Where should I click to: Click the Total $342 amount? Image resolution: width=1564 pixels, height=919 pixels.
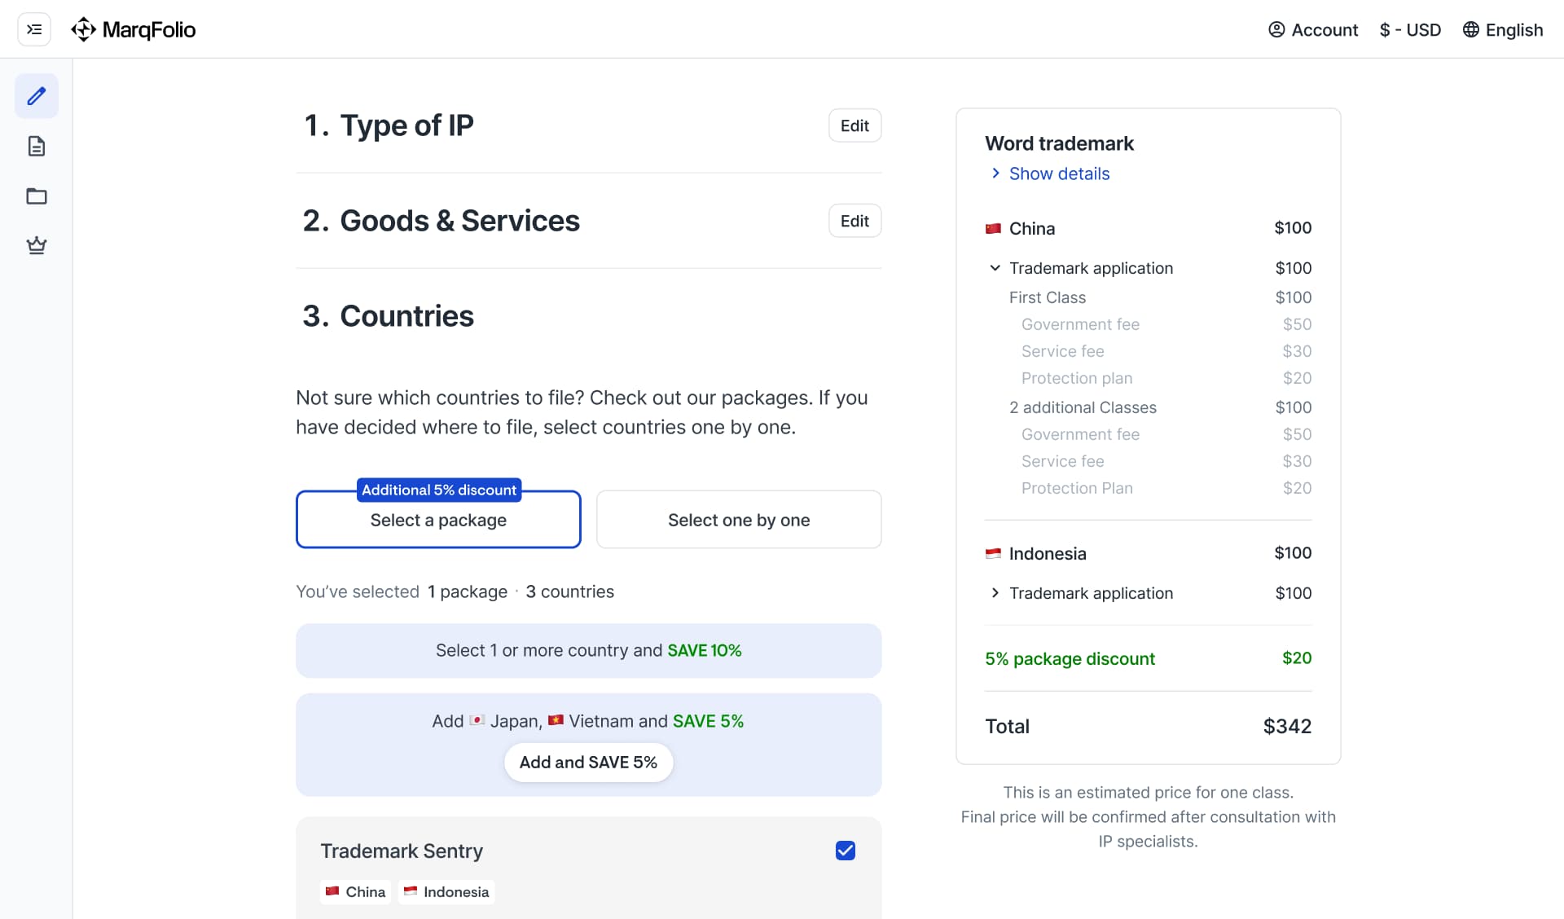[x=1287, y=726]
